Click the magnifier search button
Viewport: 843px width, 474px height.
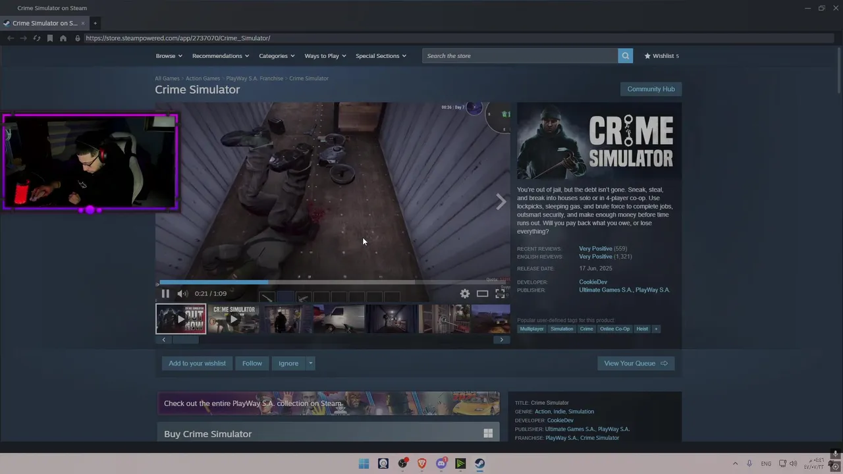click(625, 56)
